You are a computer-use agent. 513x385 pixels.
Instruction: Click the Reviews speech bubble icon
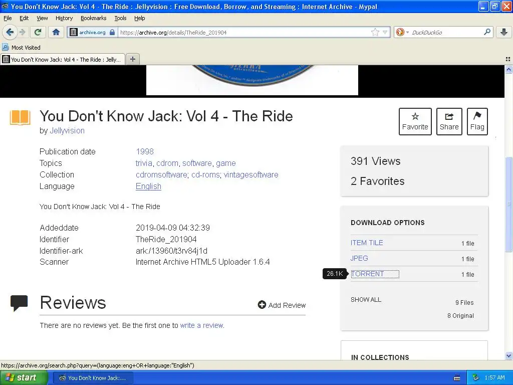(x=19, y=303)
